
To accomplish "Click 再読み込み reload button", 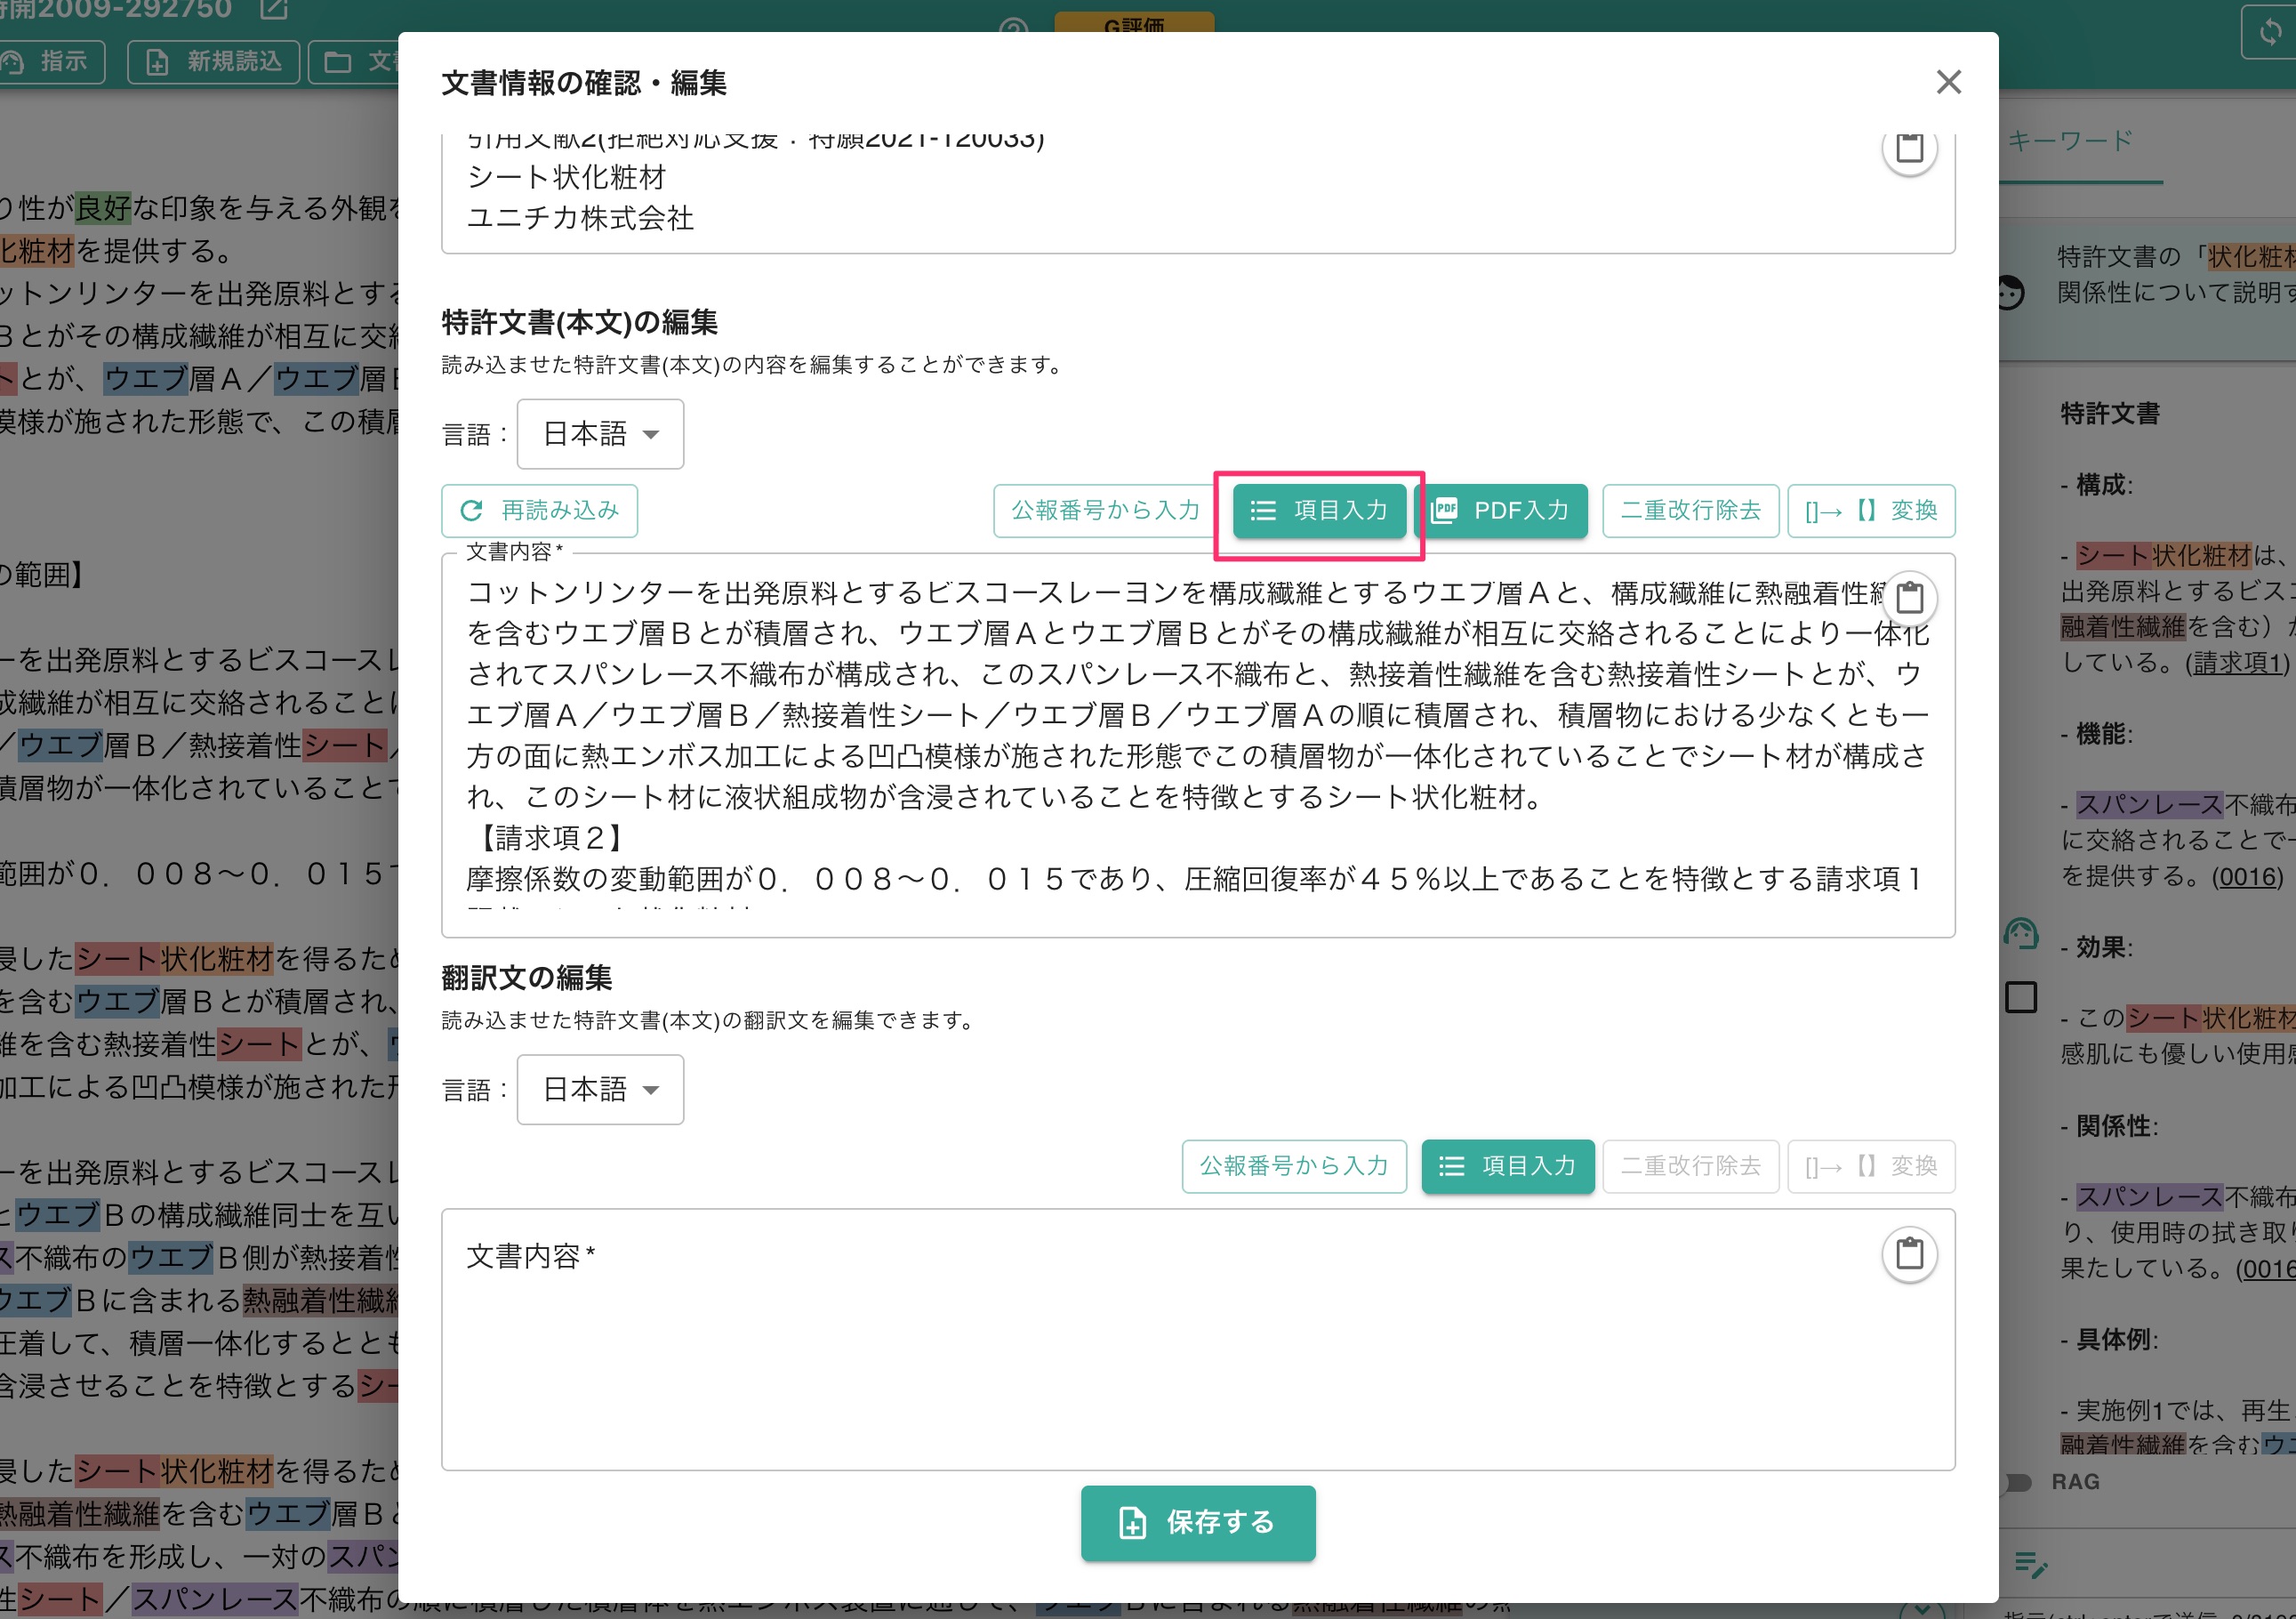I will [x=539, y=511].
